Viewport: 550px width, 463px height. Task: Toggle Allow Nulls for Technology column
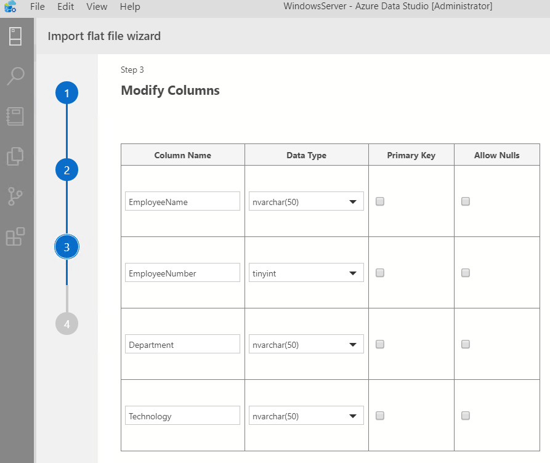(x=466, y=416)
